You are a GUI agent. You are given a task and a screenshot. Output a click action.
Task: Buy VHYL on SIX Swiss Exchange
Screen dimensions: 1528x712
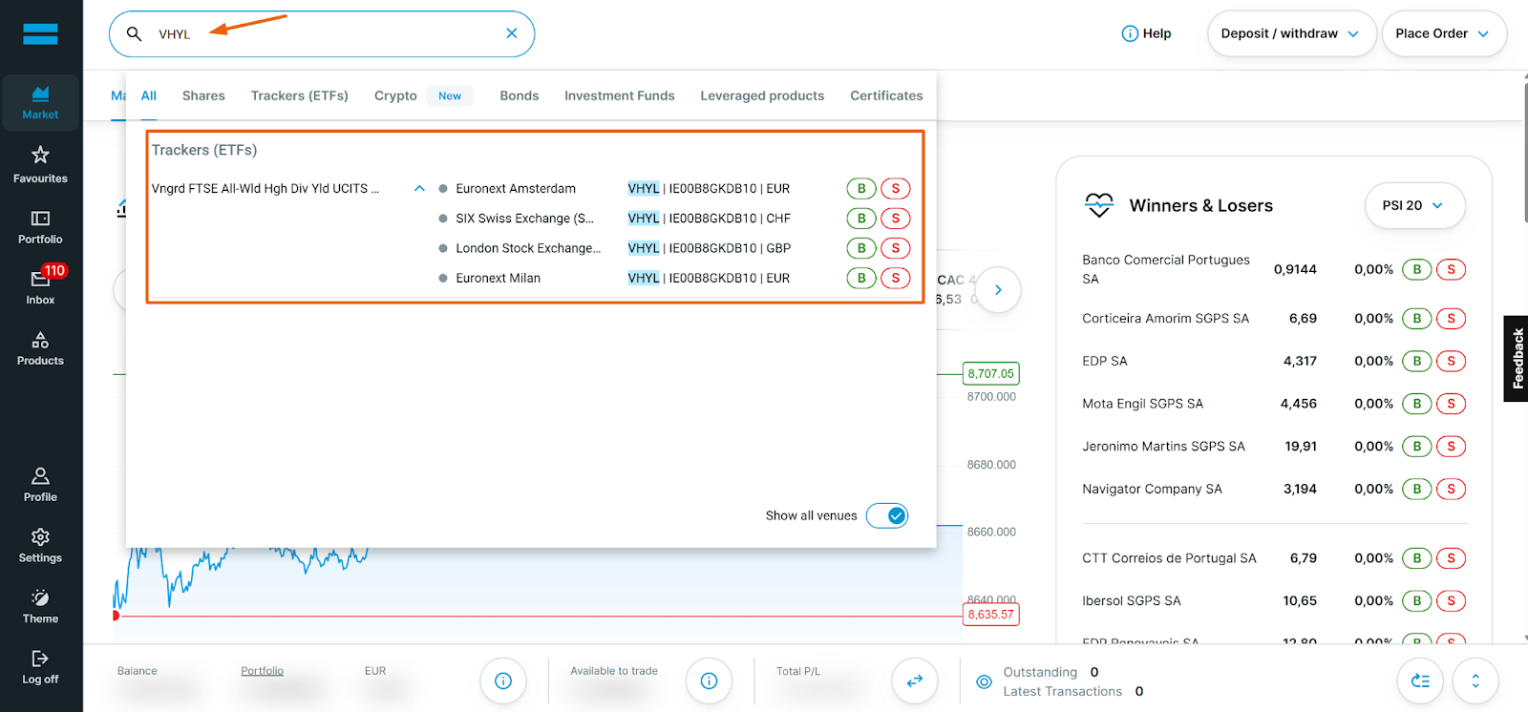[861, 219]
